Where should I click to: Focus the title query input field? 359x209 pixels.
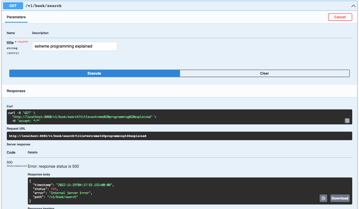coord(75,46)
